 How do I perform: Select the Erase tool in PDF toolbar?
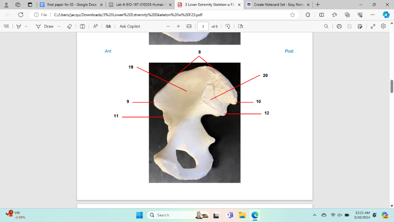coord(69,26)
